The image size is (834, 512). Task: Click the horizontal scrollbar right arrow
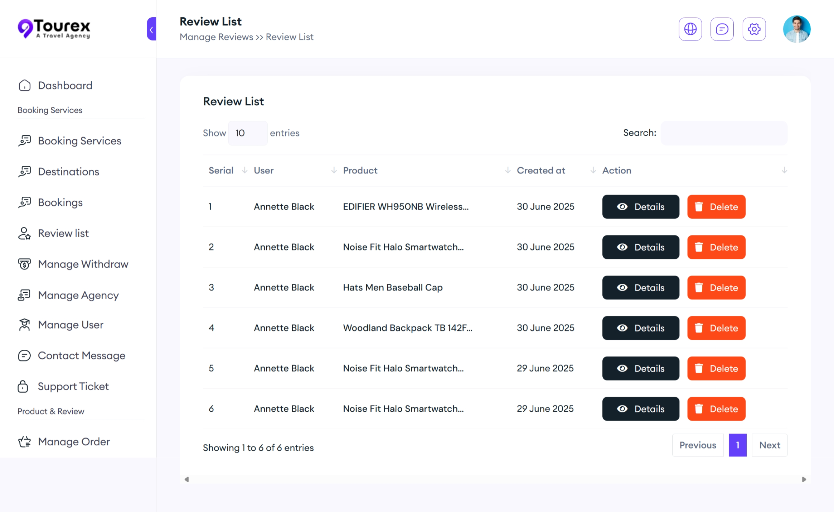(804, 479)
